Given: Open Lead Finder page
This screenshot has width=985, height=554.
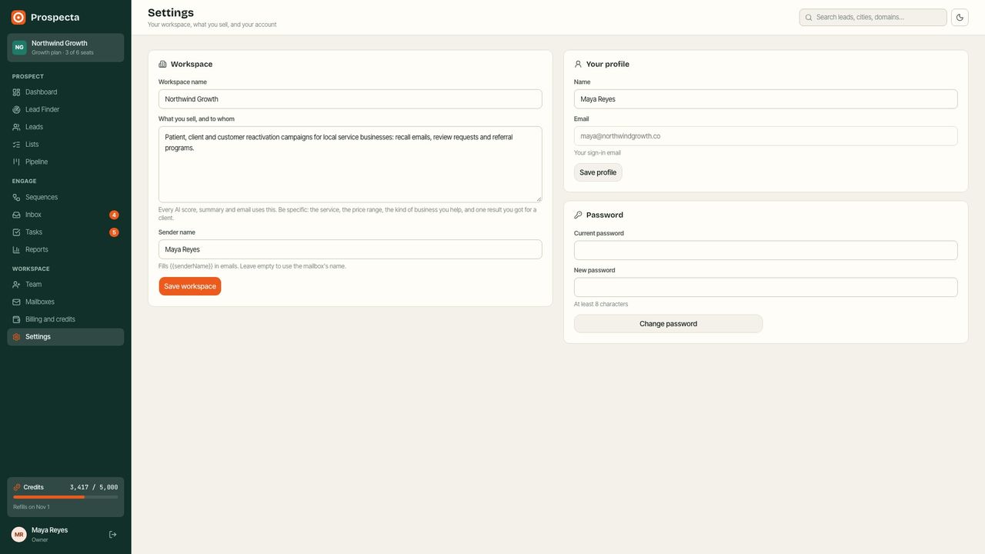Looking at the screenshot, I should point(65,109).
